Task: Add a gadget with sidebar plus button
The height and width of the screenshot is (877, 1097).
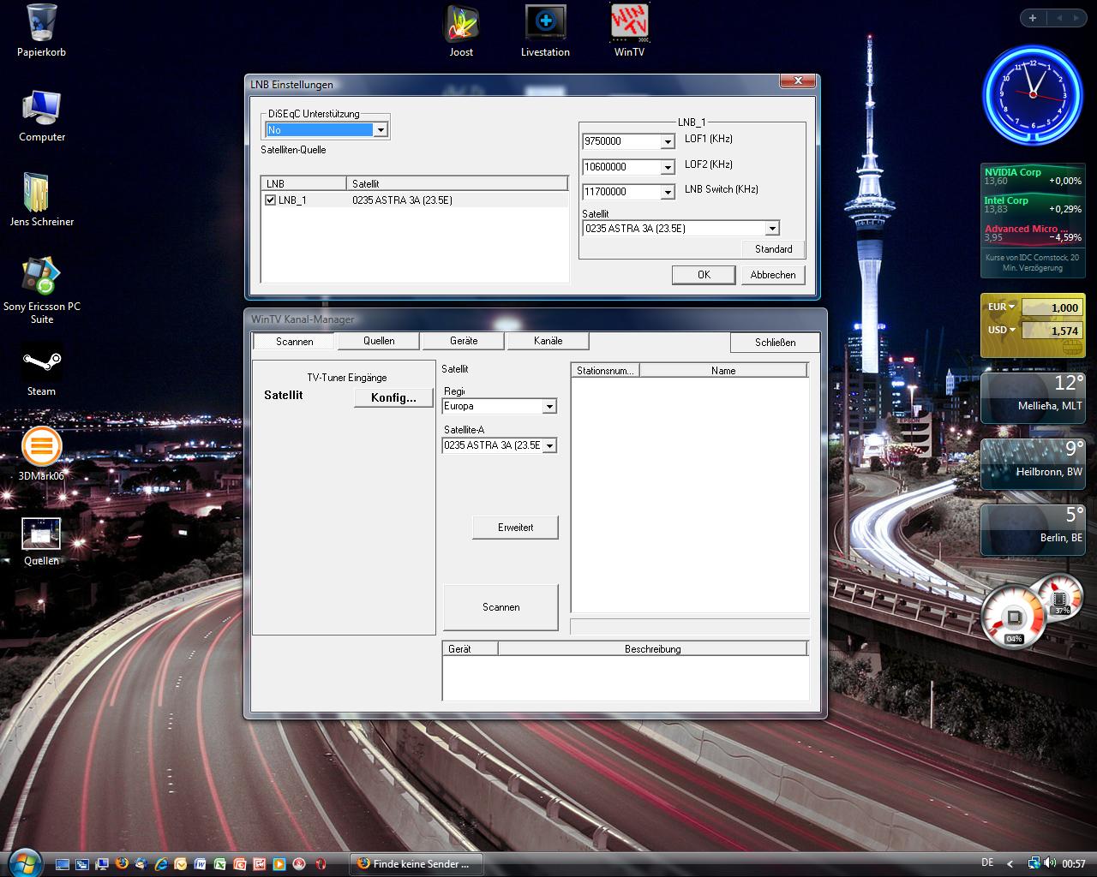Action: tap(1033, 18)
